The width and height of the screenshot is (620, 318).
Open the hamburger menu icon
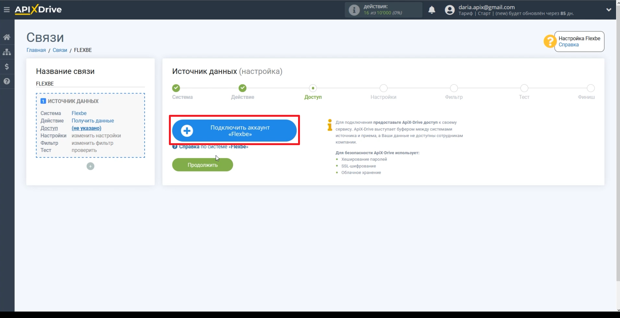(x=6, y=10)
